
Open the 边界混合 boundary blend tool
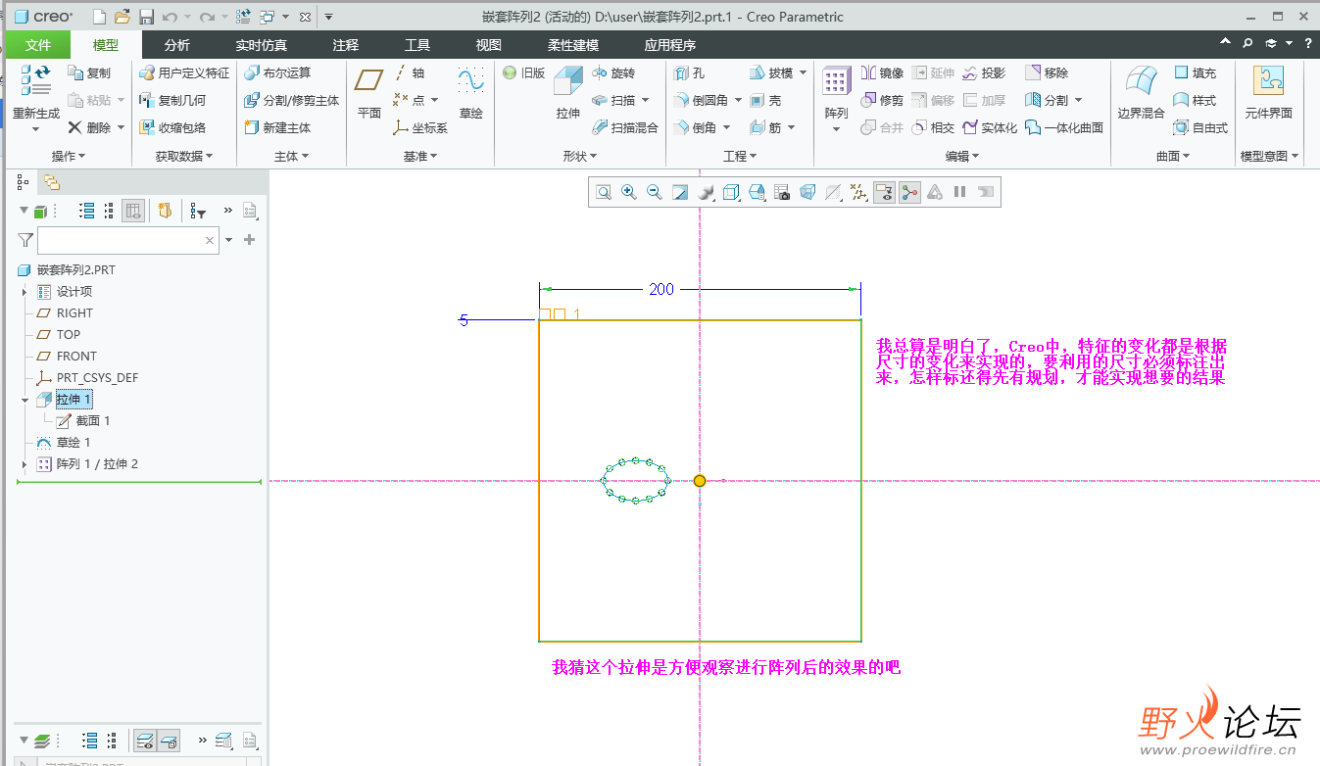(1141, 93)
